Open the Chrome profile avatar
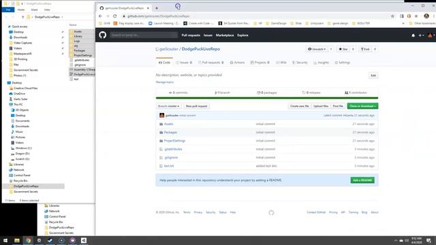436x245 pixels. click(x=426, y=16)
